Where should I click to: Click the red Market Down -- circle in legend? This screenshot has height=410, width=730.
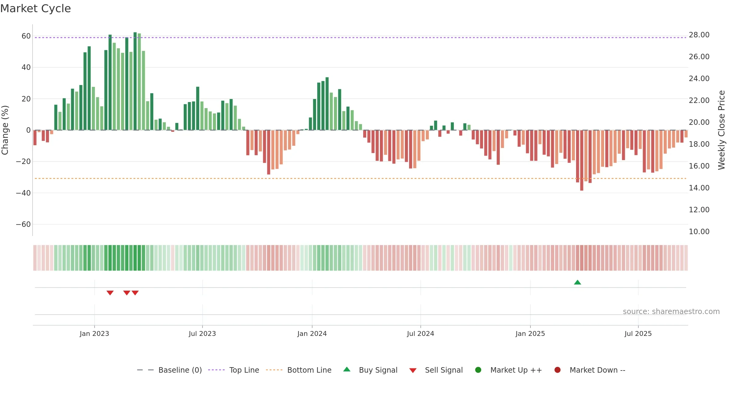point(558,370)
